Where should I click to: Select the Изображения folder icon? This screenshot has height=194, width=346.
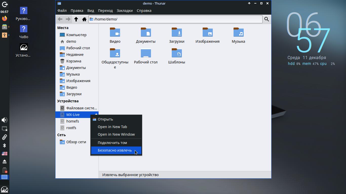coord(207,32)
